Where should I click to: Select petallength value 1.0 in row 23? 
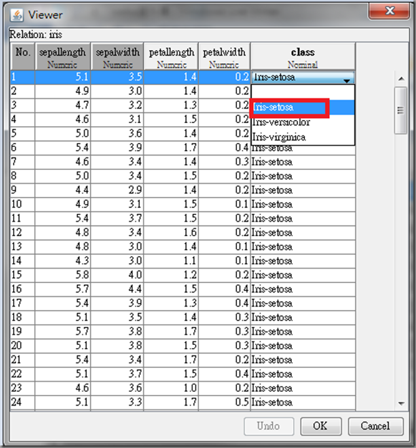tap(171, 388)
